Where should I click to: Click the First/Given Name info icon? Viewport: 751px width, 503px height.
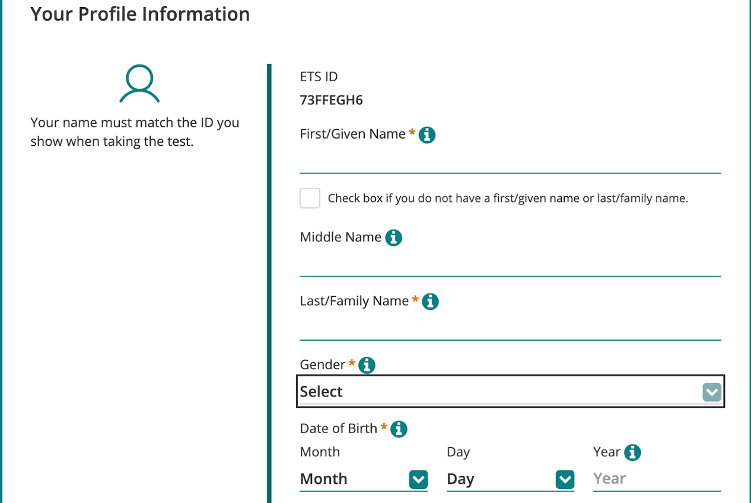coord(427,135)
